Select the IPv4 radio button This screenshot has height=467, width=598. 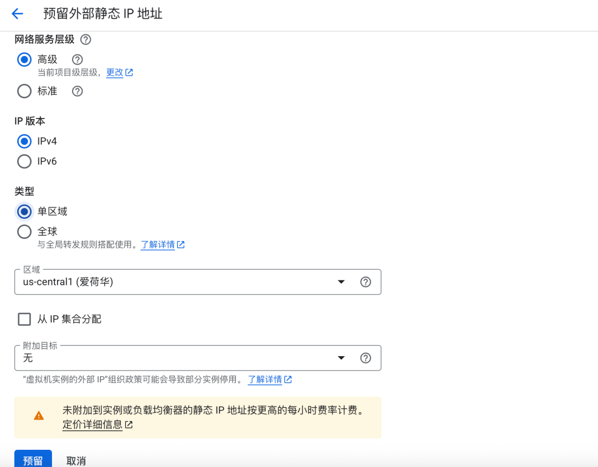pos(24,141)
